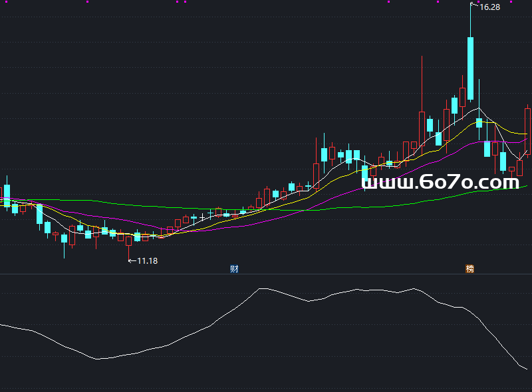Click the blue 财 financial event marker
The height and width of the screenshot is (392, 532).
point(234,269)
